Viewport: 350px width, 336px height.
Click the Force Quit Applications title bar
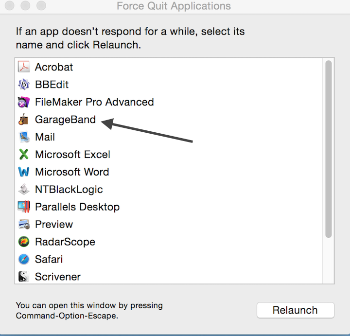[174, 7]
